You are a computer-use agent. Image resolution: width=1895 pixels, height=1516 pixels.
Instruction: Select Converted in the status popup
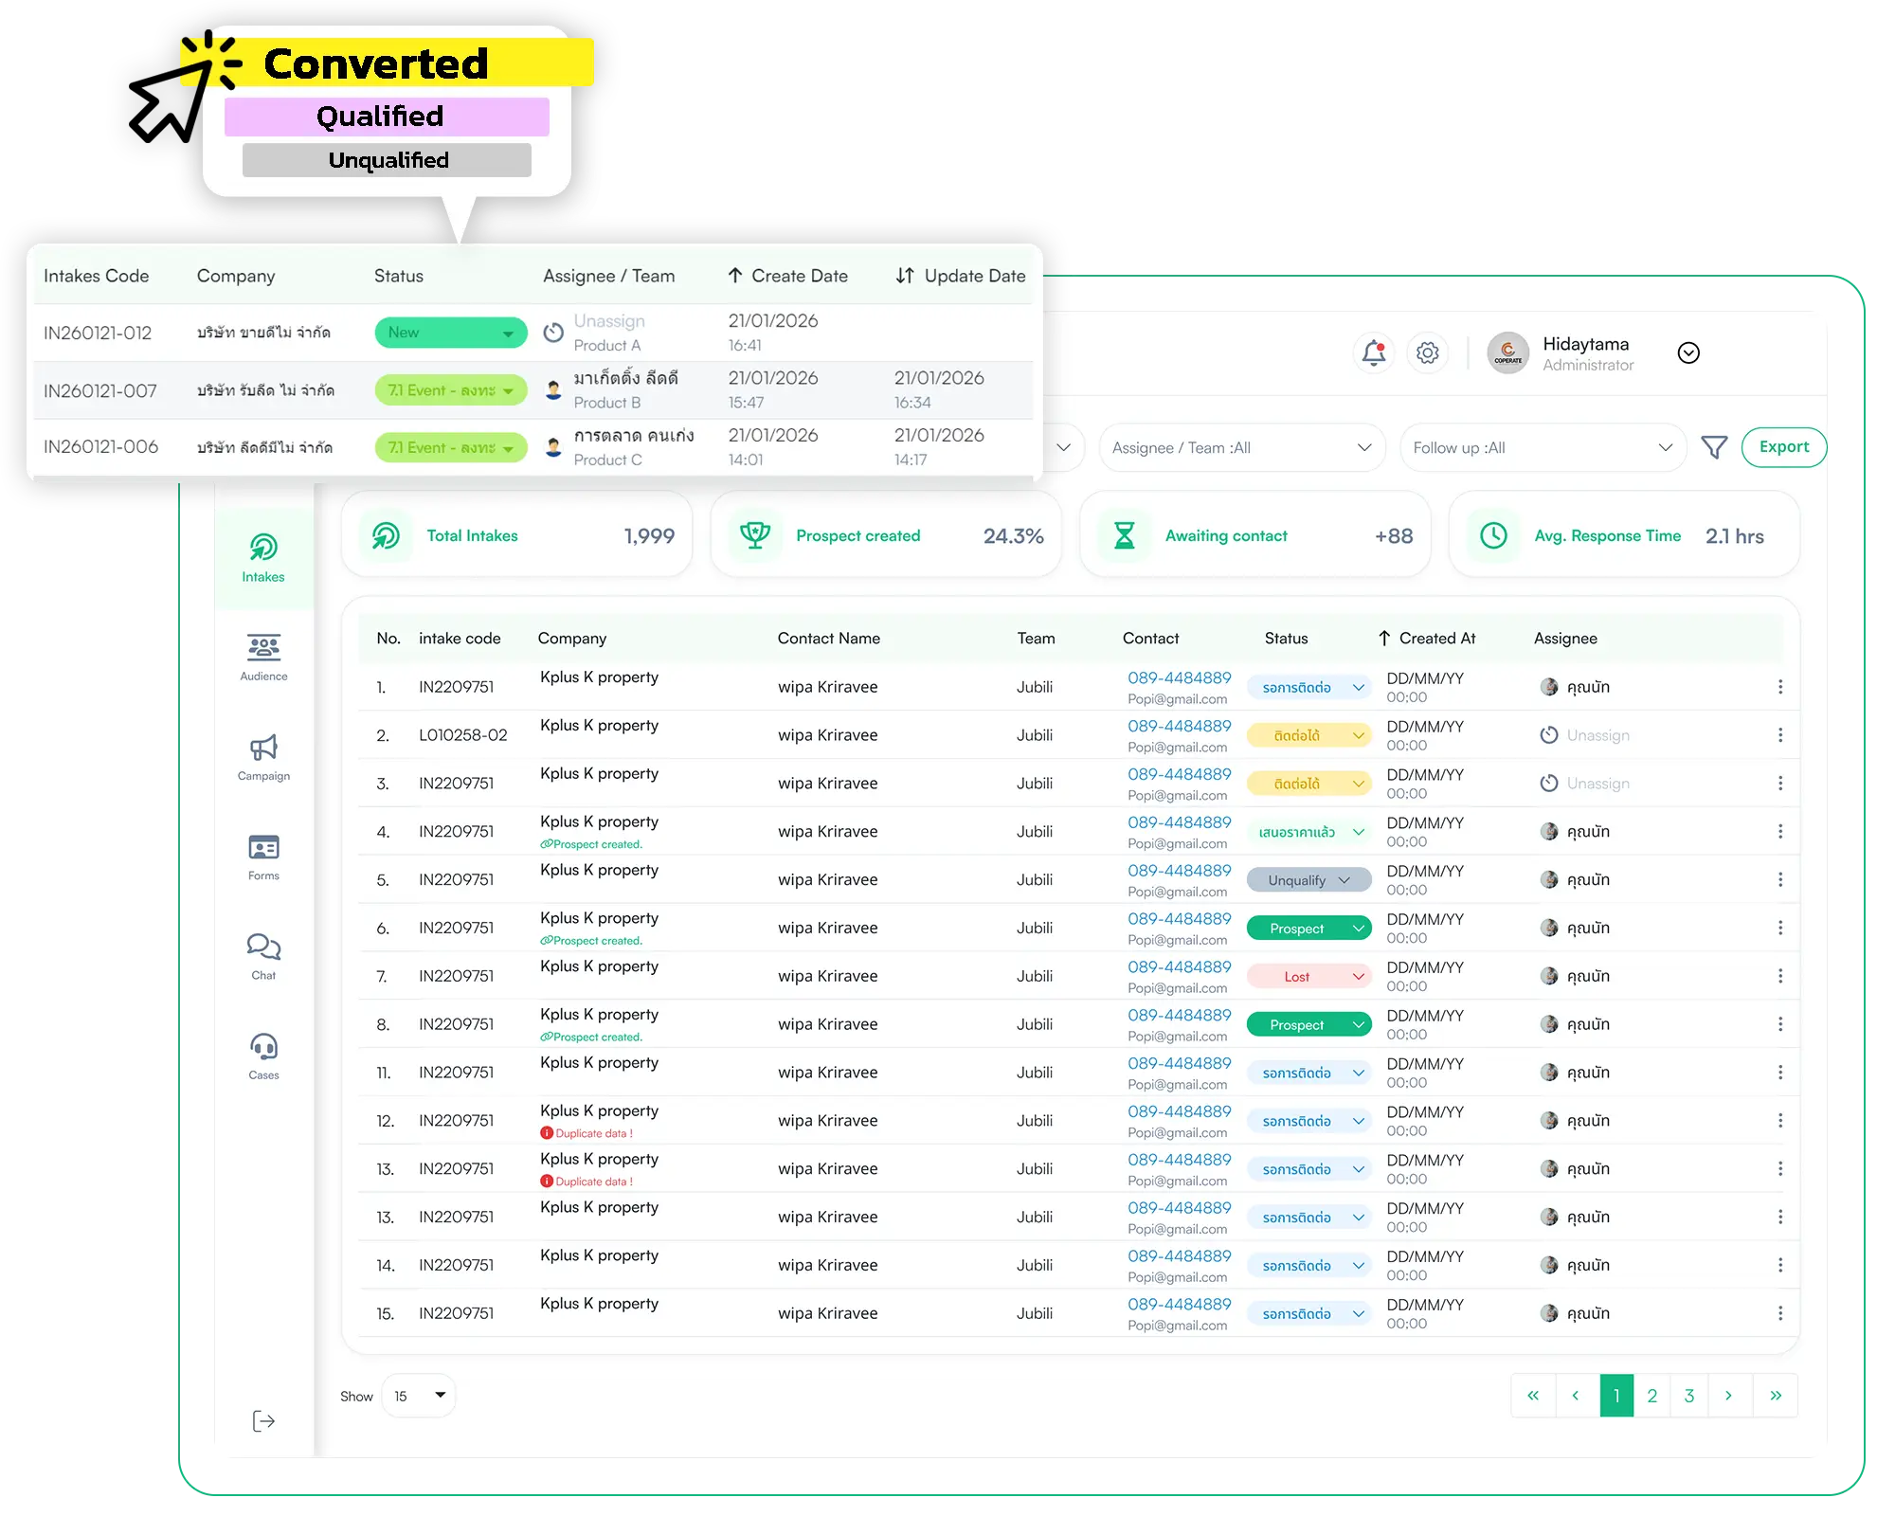coord(387,63)
